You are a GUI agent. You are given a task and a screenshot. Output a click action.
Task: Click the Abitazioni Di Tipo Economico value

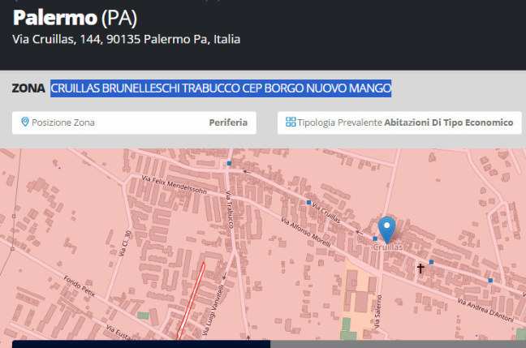tap(449, 122)
